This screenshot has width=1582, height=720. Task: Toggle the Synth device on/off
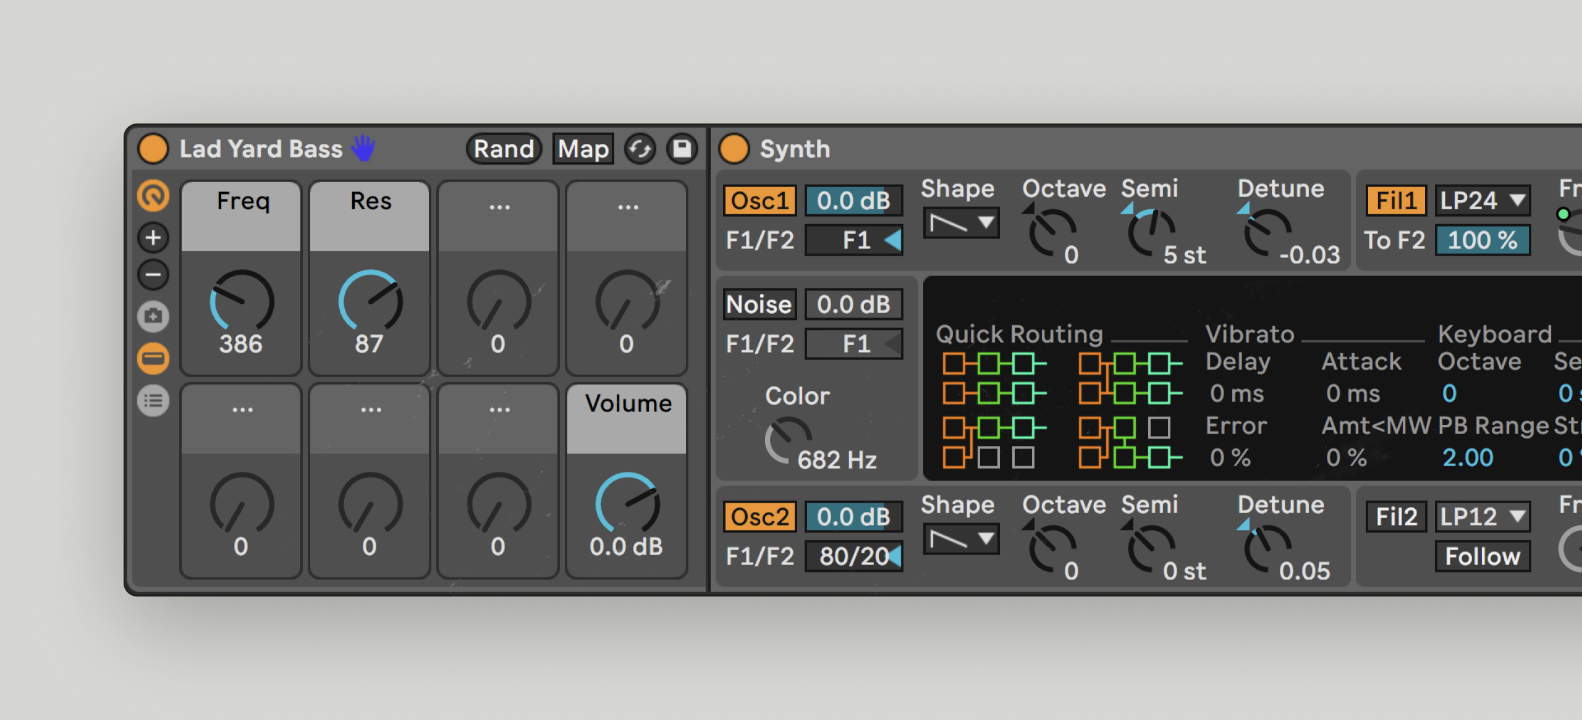tap(734, 149)
